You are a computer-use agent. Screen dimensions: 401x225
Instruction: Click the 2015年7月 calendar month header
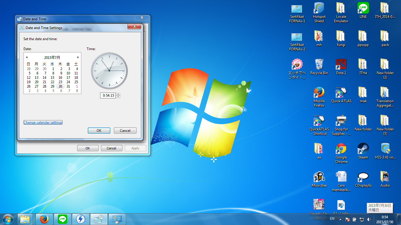pyautogui.click(x=52, y=57)
